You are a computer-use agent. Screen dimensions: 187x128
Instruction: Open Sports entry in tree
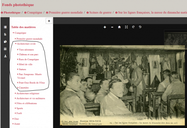pyautogui.click(x=20, y=108)
